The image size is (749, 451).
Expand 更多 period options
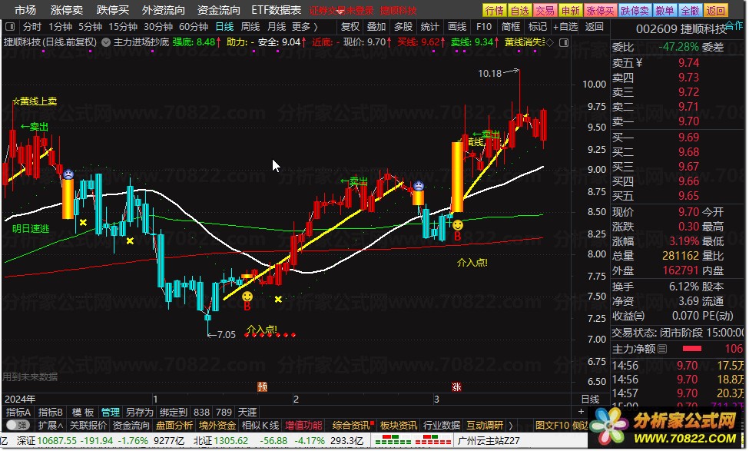305,27
